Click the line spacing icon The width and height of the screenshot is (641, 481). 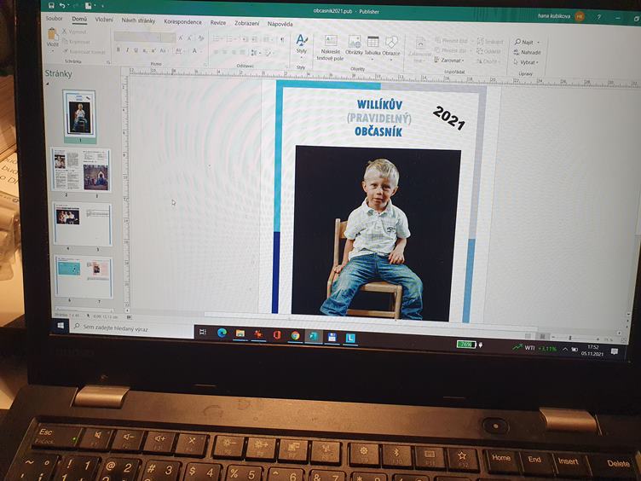tap(255, 53)
